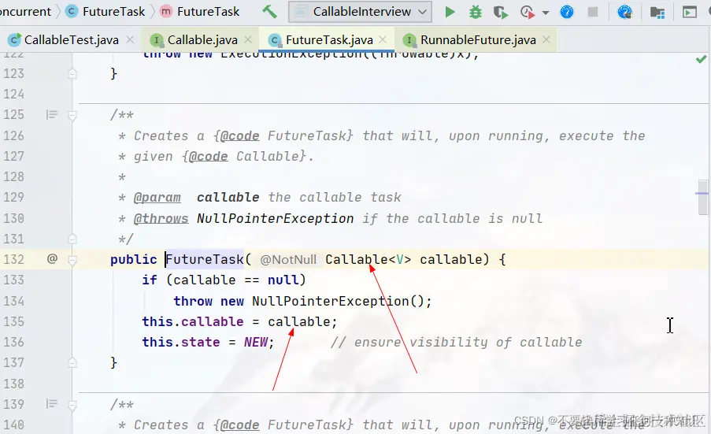Run CallableInterview with the green play icon
This screenshot has height=434, width=711.
point(450,12)
